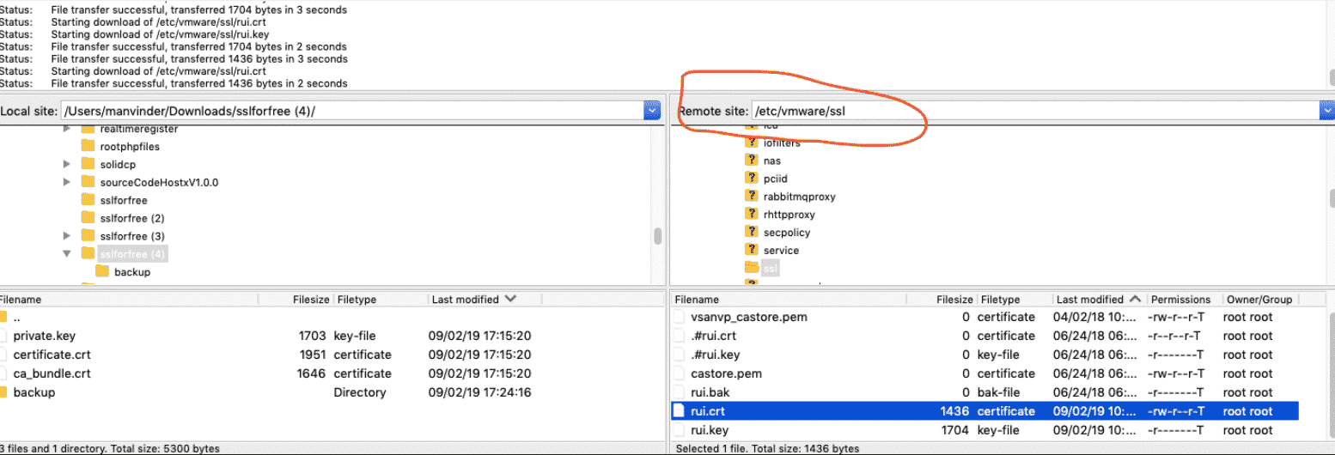
Task: Open the Local site path dropdown
Action: [x=652, y=111]
